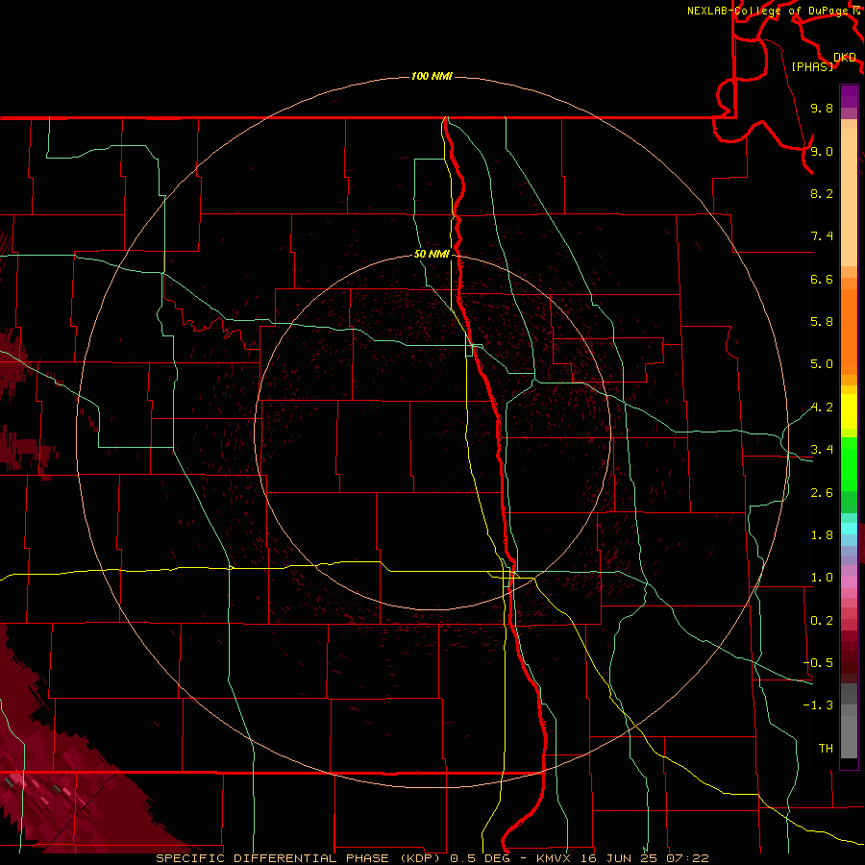Click the 5.0 value on the color scale
The width and height of the screenshot is (865, 865).
click(822, 364)
